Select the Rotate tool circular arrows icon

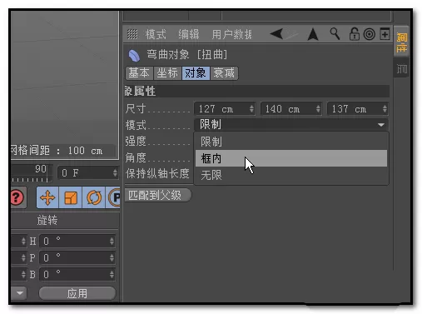(x=94, y=197)
